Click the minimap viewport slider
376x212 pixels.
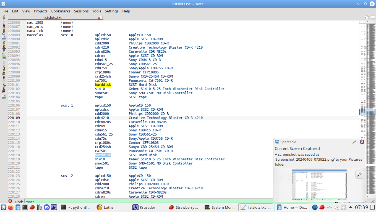click(x=367, y=112)
